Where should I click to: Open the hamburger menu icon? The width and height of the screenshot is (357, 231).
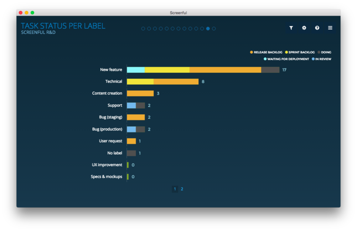(330, 28)
